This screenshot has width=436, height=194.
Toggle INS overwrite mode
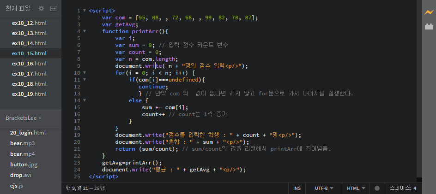pyautogui.click(x=297, y=188)
